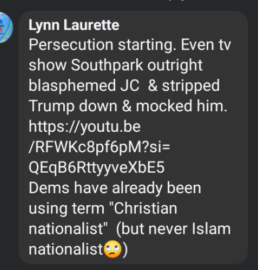Click the words 'Even tv' in the first line

tap(206, 45)
